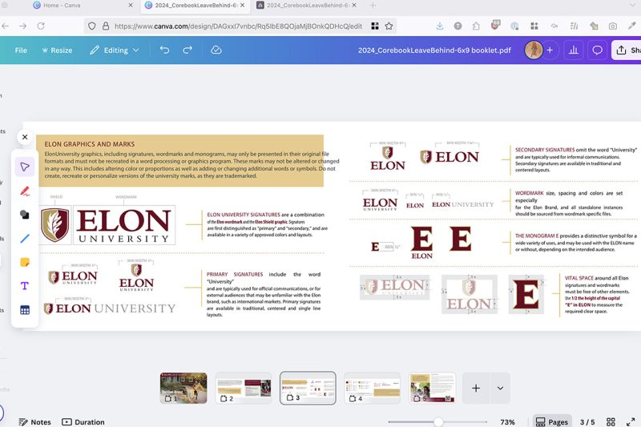
Task: Select THE MONOGRAM E text block
Action: pyautogui.click(x=576, y=242)
